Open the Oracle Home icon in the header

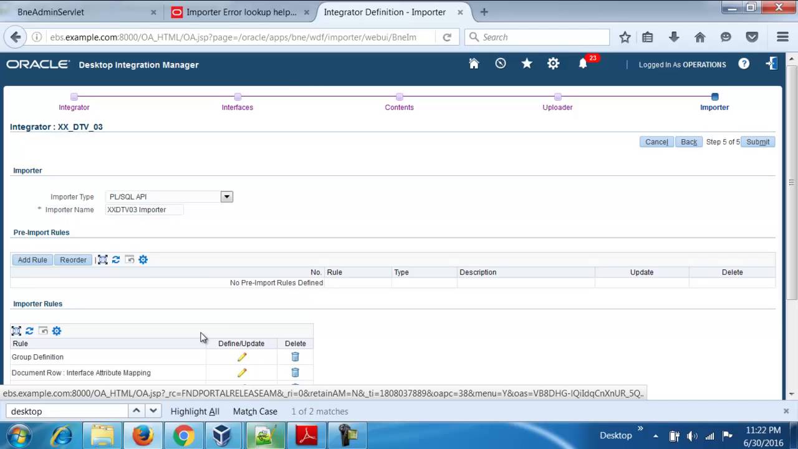click(x=474, y=64)
